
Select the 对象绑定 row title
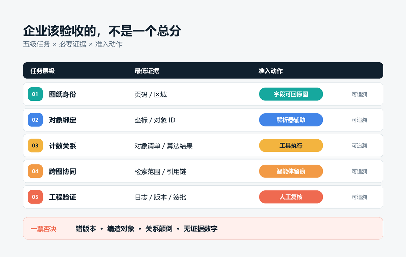63,120
